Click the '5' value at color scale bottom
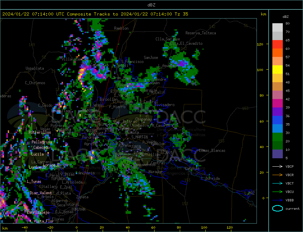The image size is (303, 232). 287,158
